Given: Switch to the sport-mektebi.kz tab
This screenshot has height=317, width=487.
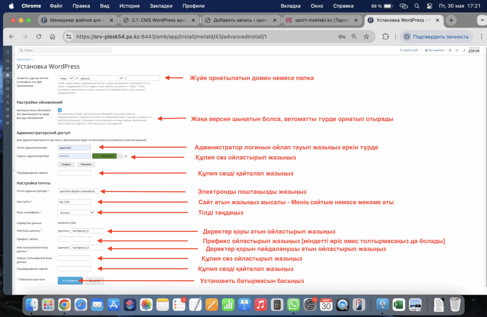Looking at the screenshot, I should [321, 20].
